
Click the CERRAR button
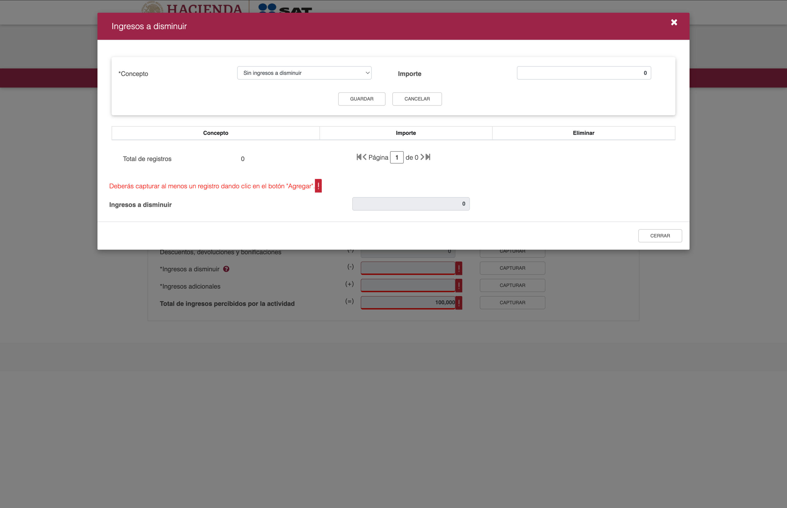(660, 235)
